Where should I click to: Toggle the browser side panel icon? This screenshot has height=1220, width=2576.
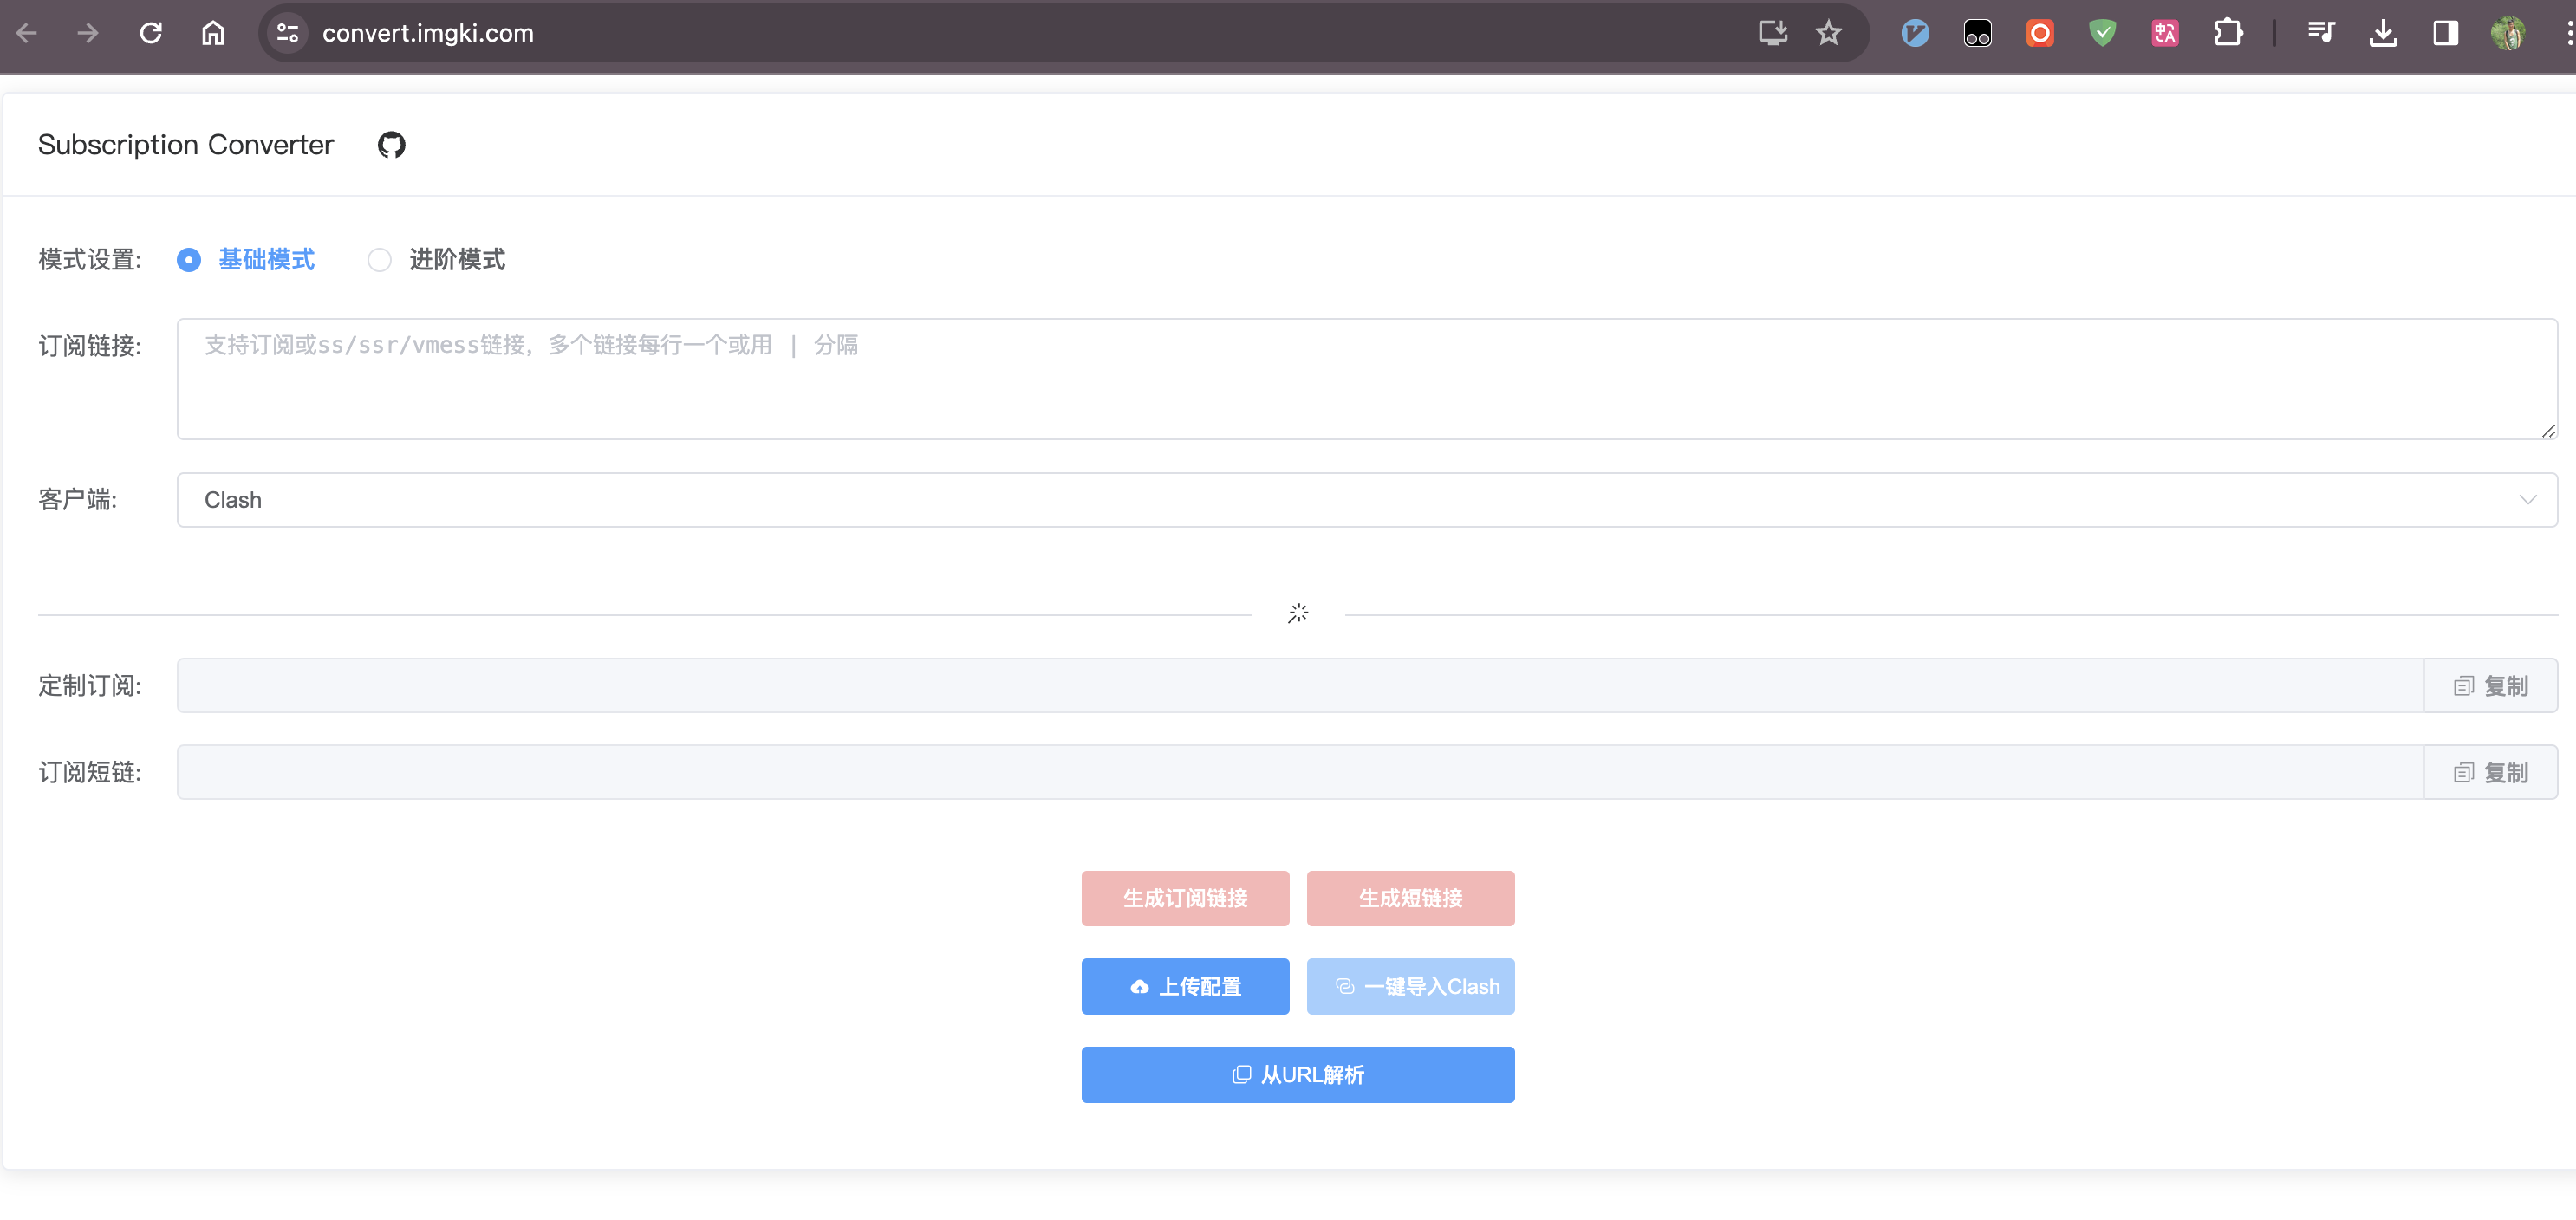coord(2445,33)
